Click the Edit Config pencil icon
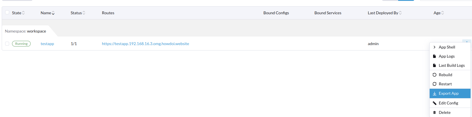Viewport: 472px width, 117px height. (x=435, y=103)
